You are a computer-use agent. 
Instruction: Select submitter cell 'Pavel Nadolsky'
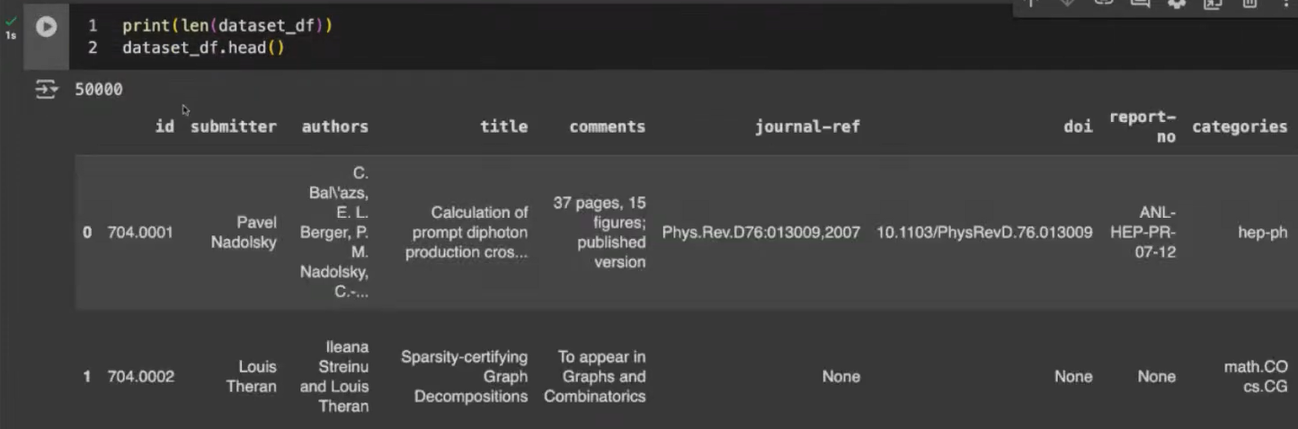point(244,232)
